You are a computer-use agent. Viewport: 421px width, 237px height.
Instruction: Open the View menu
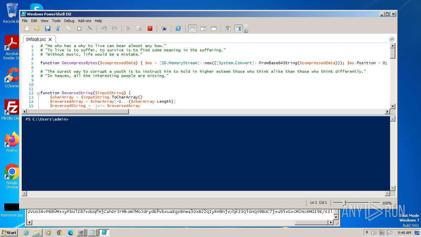click(x=44, y=21)
